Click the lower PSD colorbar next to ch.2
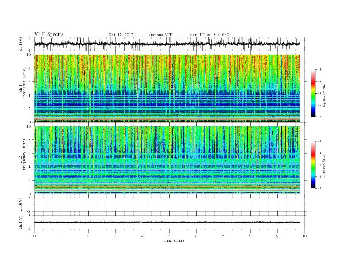The width and height of the screenshot is (343, 265). [313, 165]
